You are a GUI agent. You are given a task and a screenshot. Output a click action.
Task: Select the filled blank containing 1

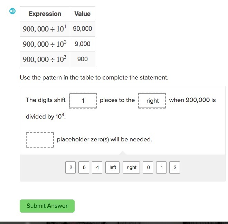[x=83, y=101]
